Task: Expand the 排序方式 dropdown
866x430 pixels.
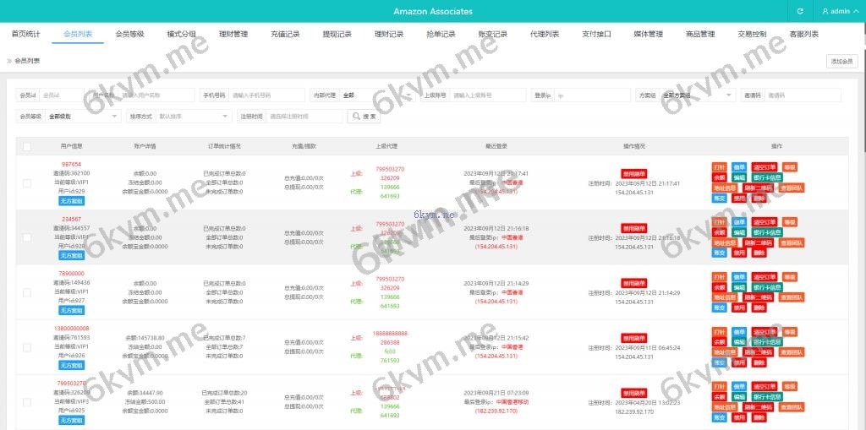Action: pos(193,117)
